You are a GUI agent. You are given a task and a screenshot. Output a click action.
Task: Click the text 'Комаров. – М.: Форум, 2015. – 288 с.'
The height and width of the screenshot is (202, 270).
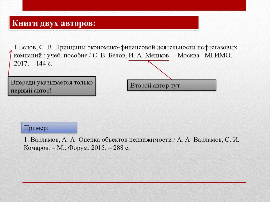[x=77, y=148]
